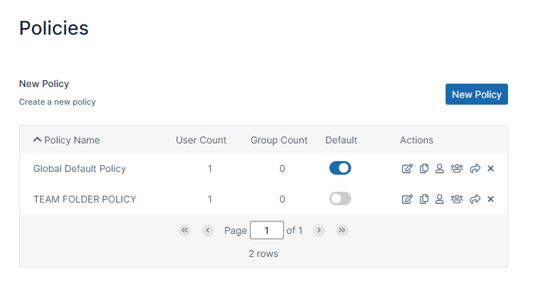Edit the TEAM FOLDER POLICY
542x295 pixels.
[407, 199]
